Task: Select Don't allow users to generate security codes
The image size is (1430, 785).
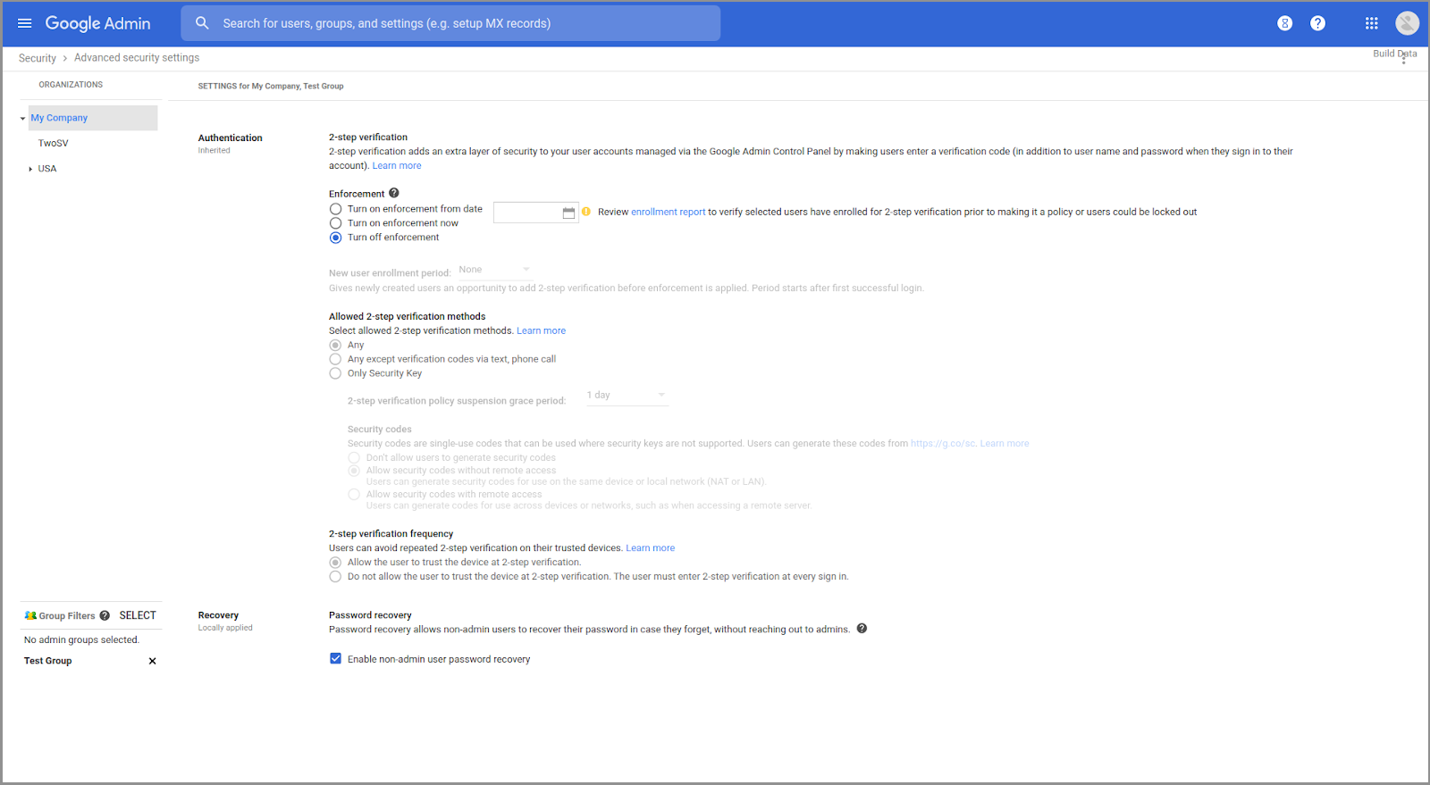Action: click(x=354, y=457)
